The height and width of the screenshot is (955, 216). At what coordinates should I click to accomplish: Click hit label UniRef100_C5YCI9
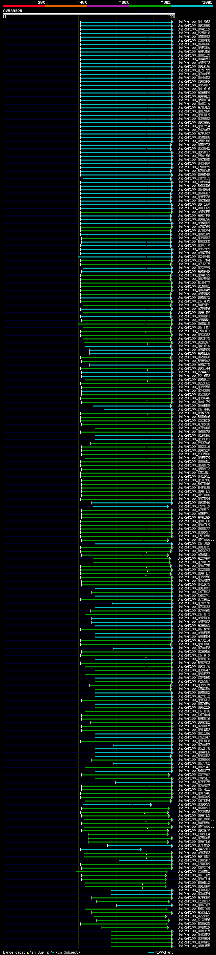[x=194, y=506]
